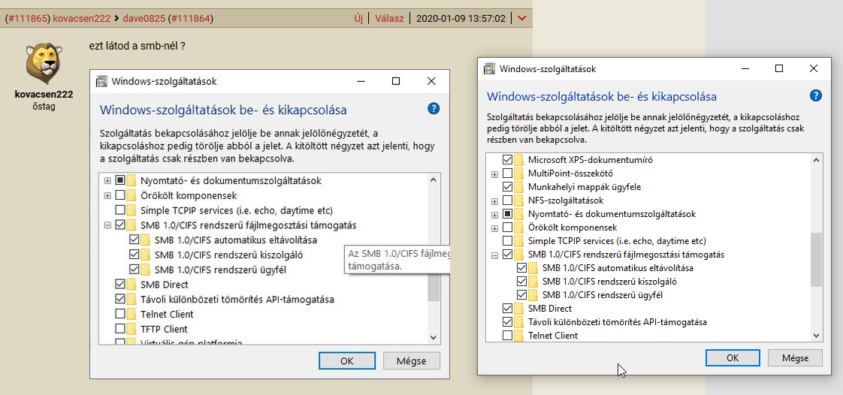The width and height of the screenshot is (843, 395).
Task: Click Mégse in the right dialog
Action: coord(795,357)
